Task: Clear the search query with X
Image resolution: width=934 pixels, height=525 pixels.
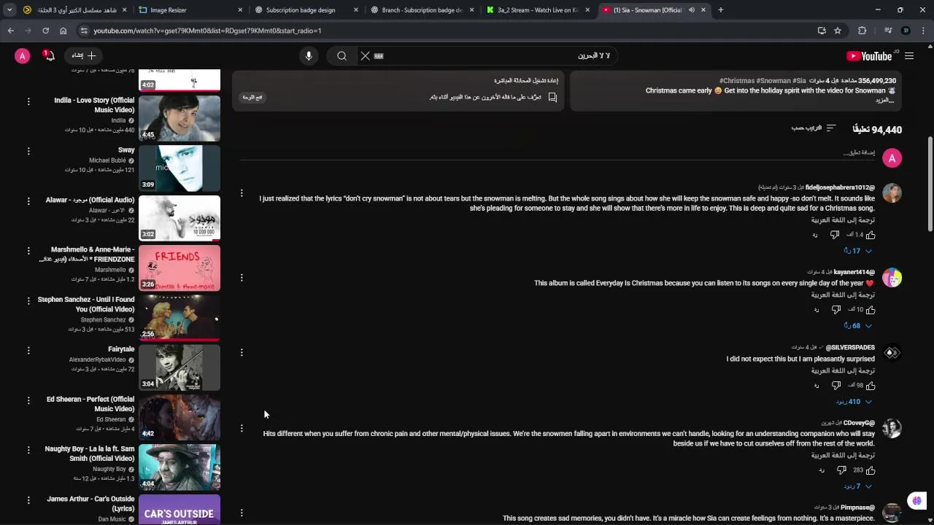Action: 366,56
